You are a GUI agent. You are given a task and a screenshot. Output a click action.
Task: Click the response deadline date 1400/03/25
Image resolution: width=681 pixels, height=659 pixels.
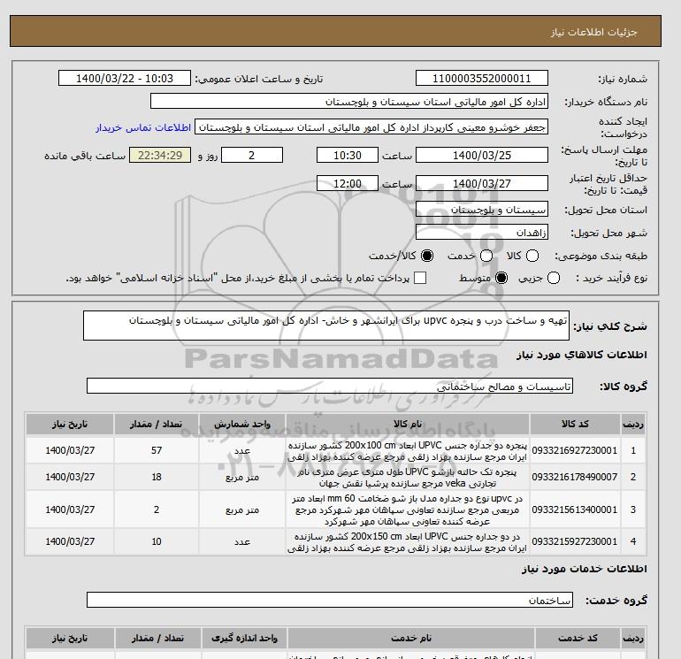pyautogui.click(x=482, y=156)
